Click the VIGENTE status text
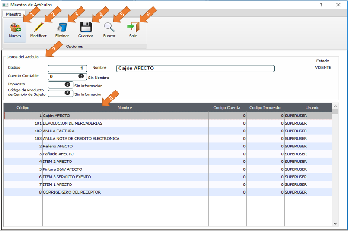 click(323, 68)
